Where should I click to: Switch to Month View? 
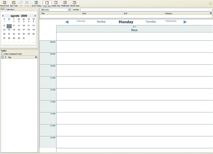tap(75, 4)
